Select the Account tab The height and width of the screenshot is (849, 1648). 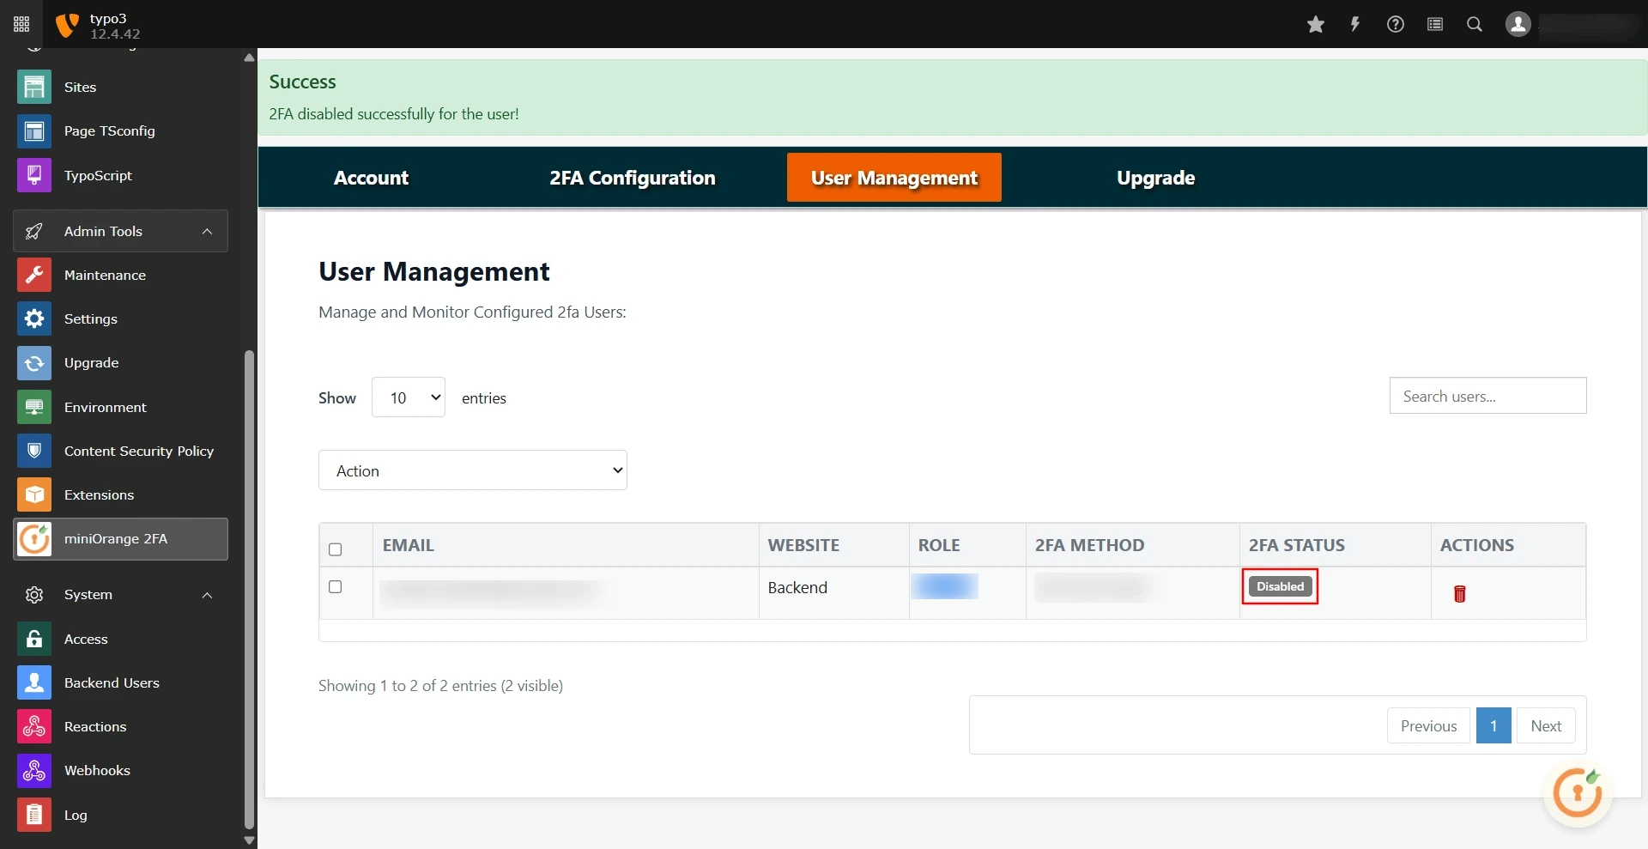click(371, 178)
